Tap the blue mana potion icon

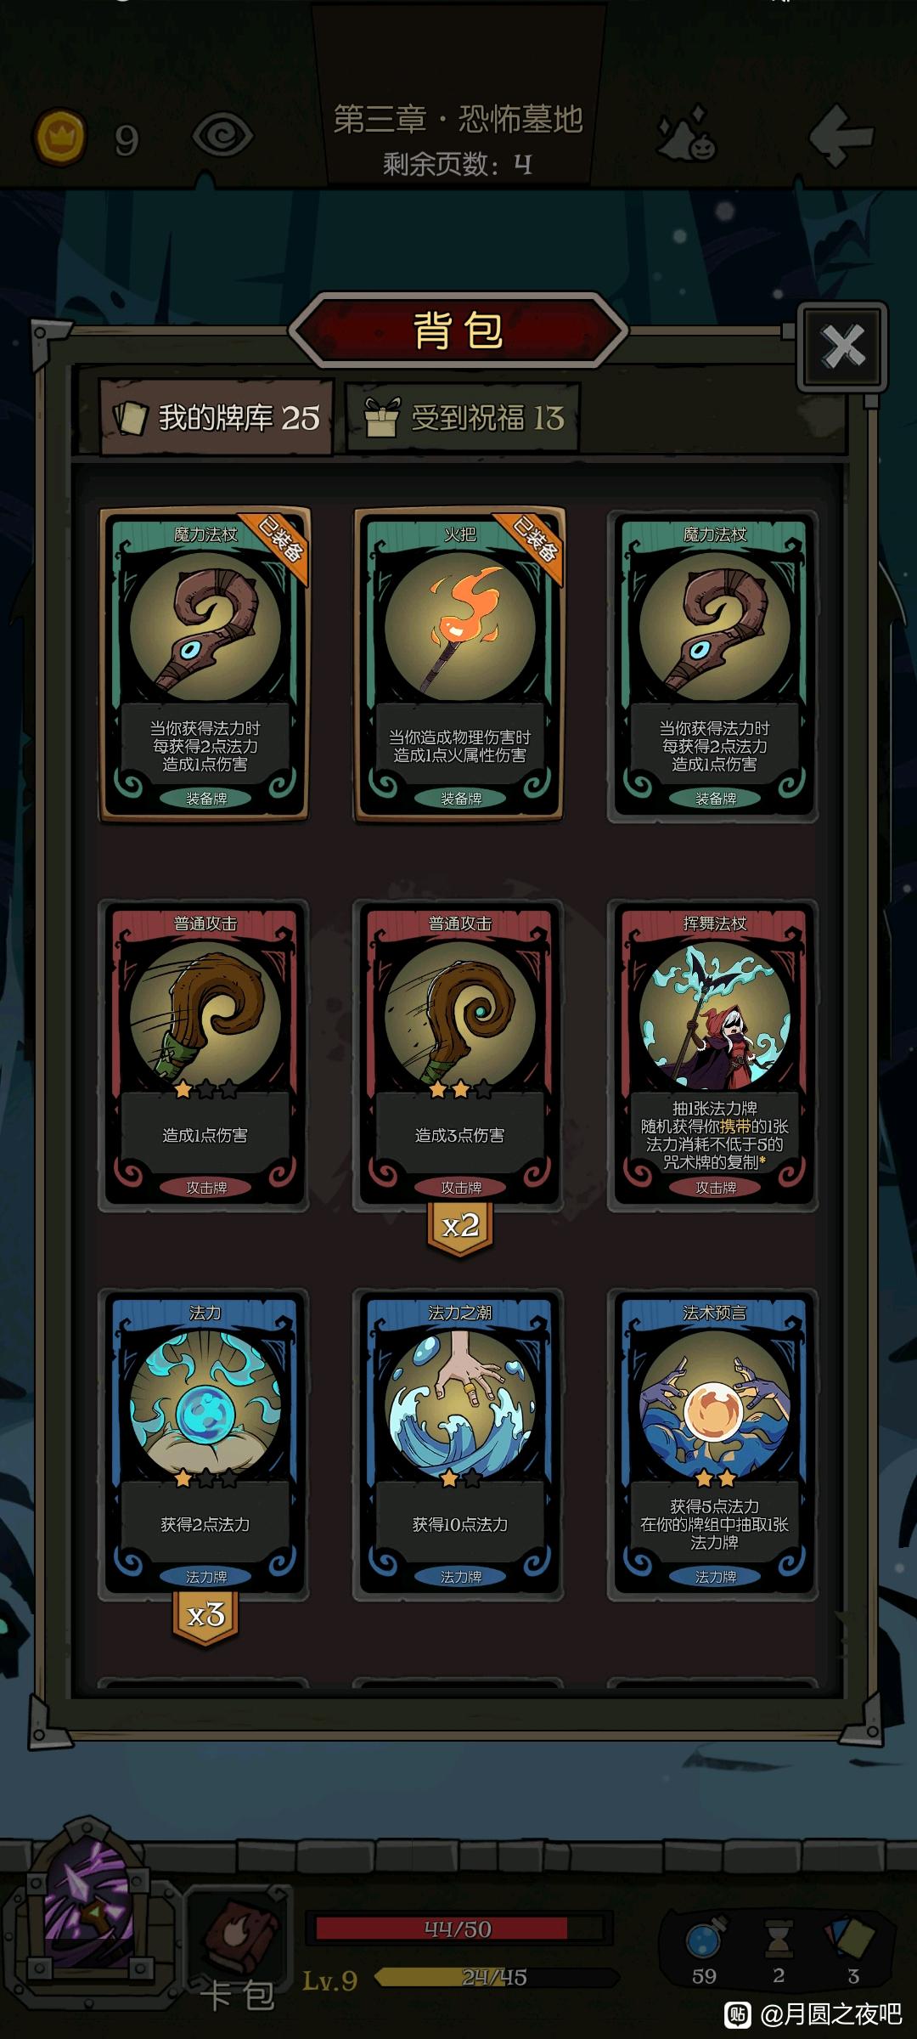click(x=704, y=1939)
